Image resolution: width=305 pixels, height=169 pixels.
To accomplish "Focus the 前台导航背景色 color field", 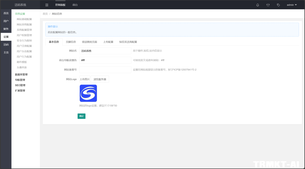I will point(105,60).
